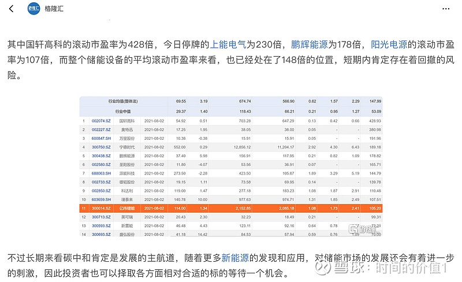This screenshot has height=282, width=462.
Task: Click stock code 002580.SZ in the table
Action: [x=101, y=165]
